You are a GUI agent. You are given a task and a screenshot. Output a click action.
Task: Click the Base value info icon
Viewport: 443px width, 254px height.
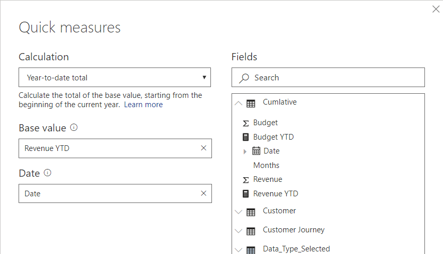74,128
